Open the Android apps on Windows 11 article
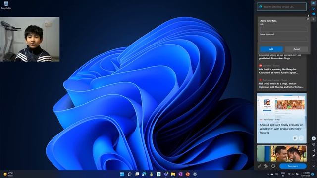The image size is (317, 178). point(281,129)
